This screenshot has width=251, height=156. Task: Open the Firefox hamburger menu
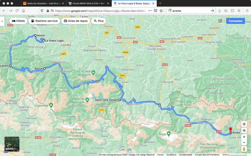tap(247, 11)
